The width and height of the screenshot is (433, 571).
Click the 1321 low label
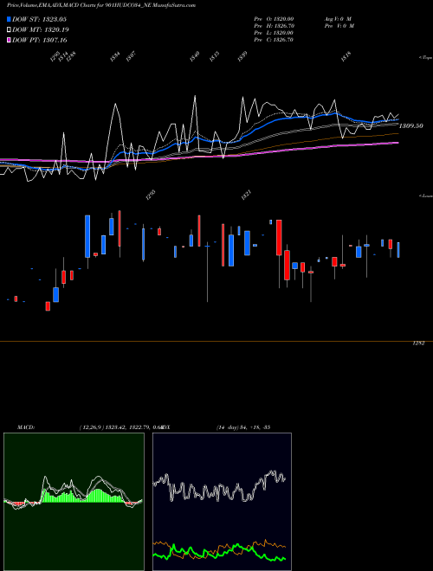[246, 195]
